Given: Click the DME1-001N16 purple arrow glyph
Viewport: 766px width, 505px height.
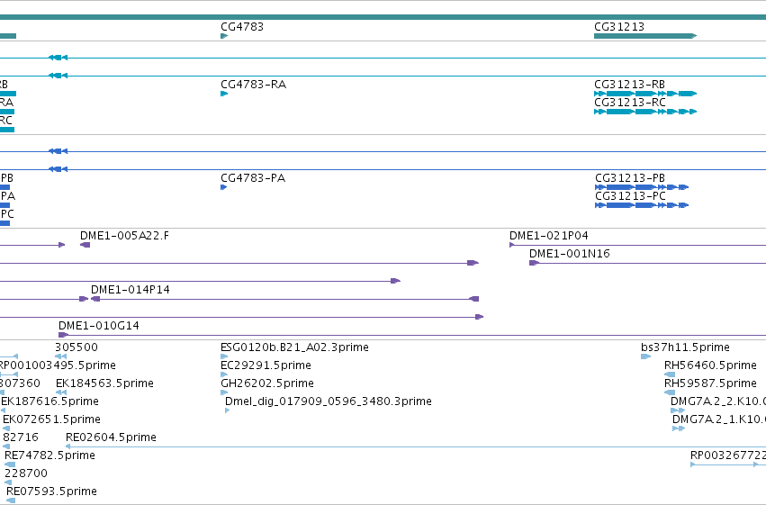Looking at the screenshot, I should (535, 263).
